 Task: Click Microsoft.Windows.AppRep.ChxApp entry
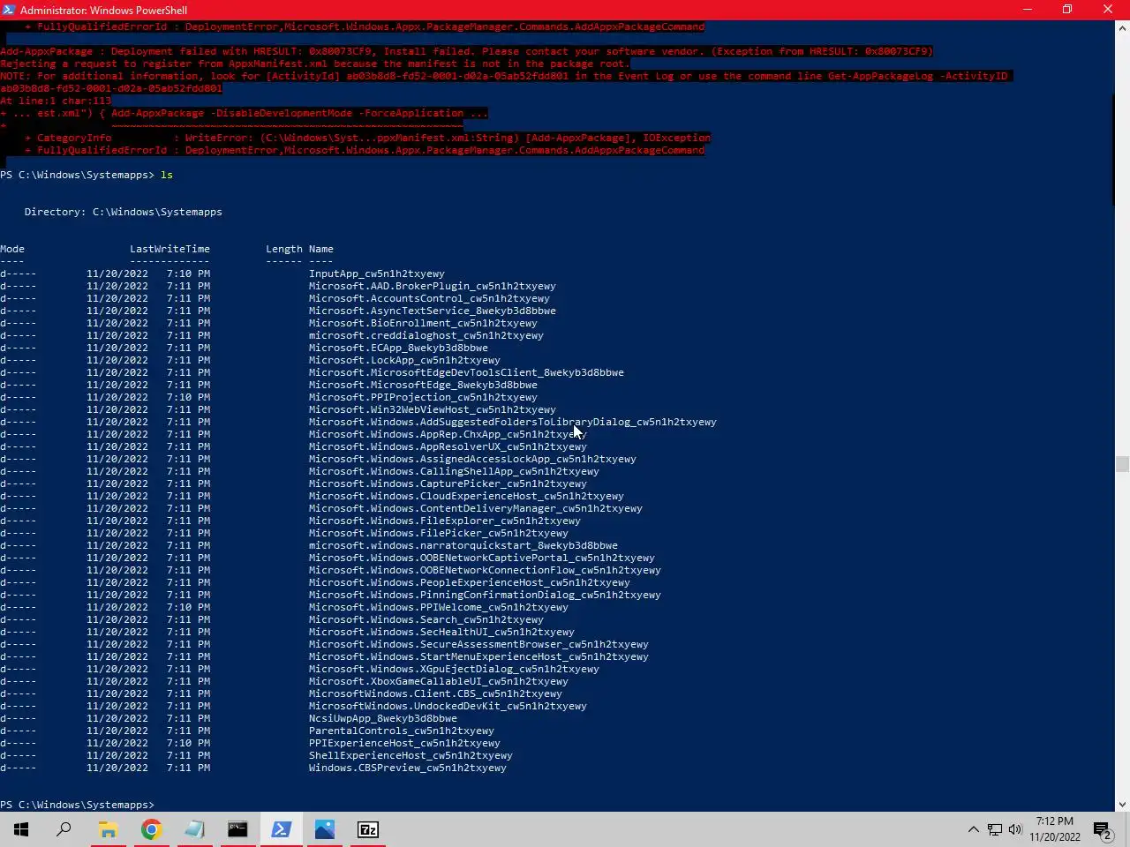448,434
